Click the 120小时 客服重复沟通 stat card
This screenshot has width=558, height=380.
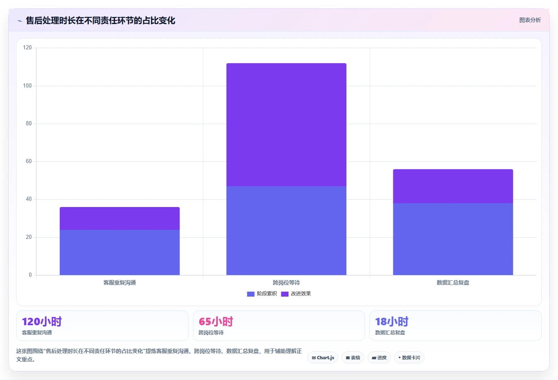click(x=102, y=326)
